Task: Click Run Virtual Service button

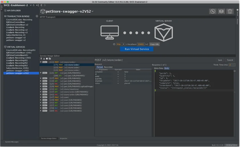Action: [x=137, y=49]
